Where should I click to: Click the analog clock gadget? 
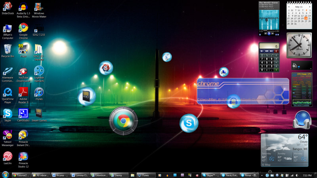coord(299,45)
